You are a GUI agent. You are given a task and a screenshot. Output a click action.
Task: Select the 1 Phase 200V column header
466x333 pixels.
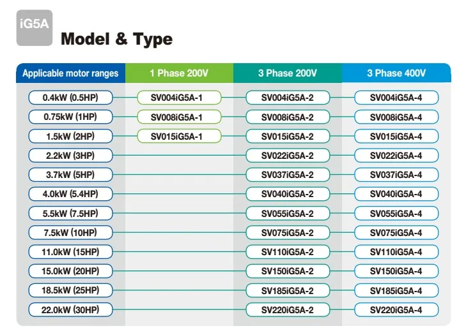pyautogui.click(x=179, y=73)
